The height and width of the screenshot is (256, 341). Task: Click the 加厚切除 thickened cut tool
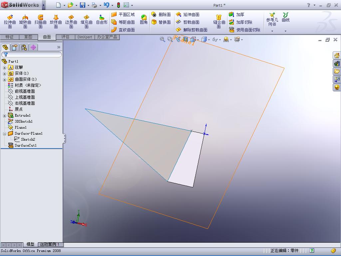[240, 22]
